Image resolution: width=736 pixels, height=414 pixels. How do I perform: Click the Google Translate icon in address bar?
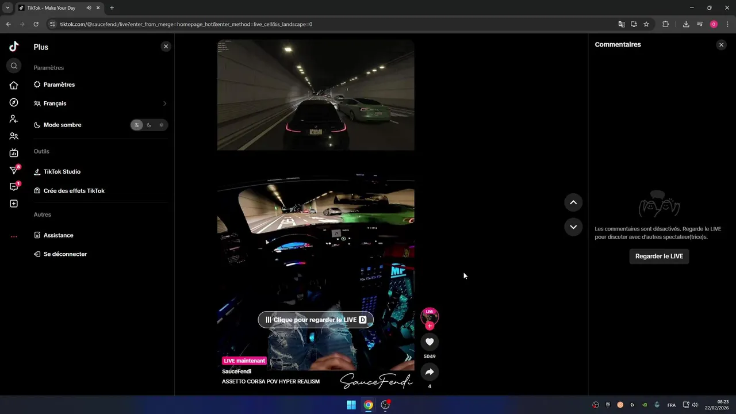click(x=622, y=24)
